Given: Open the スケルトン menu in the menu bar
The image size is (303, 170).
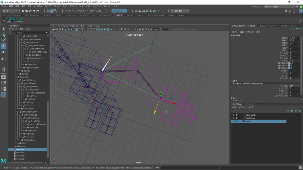Looking at the screenshot, I should [x=57, y=6].
